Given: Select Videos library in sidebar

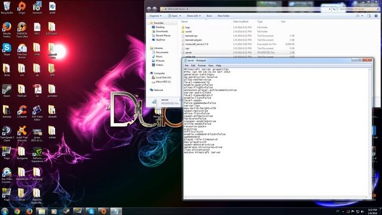Looking at the screenshot, I should click(x=159, y=65).
